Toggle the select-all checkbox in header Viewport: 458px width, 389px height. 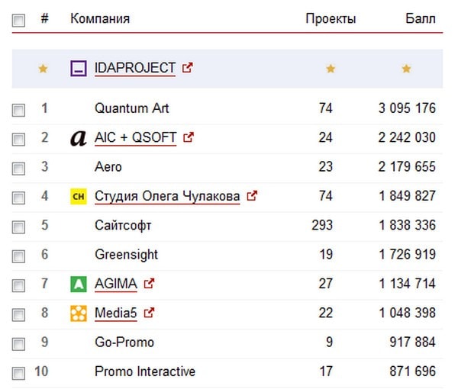[x=18, y=21]
